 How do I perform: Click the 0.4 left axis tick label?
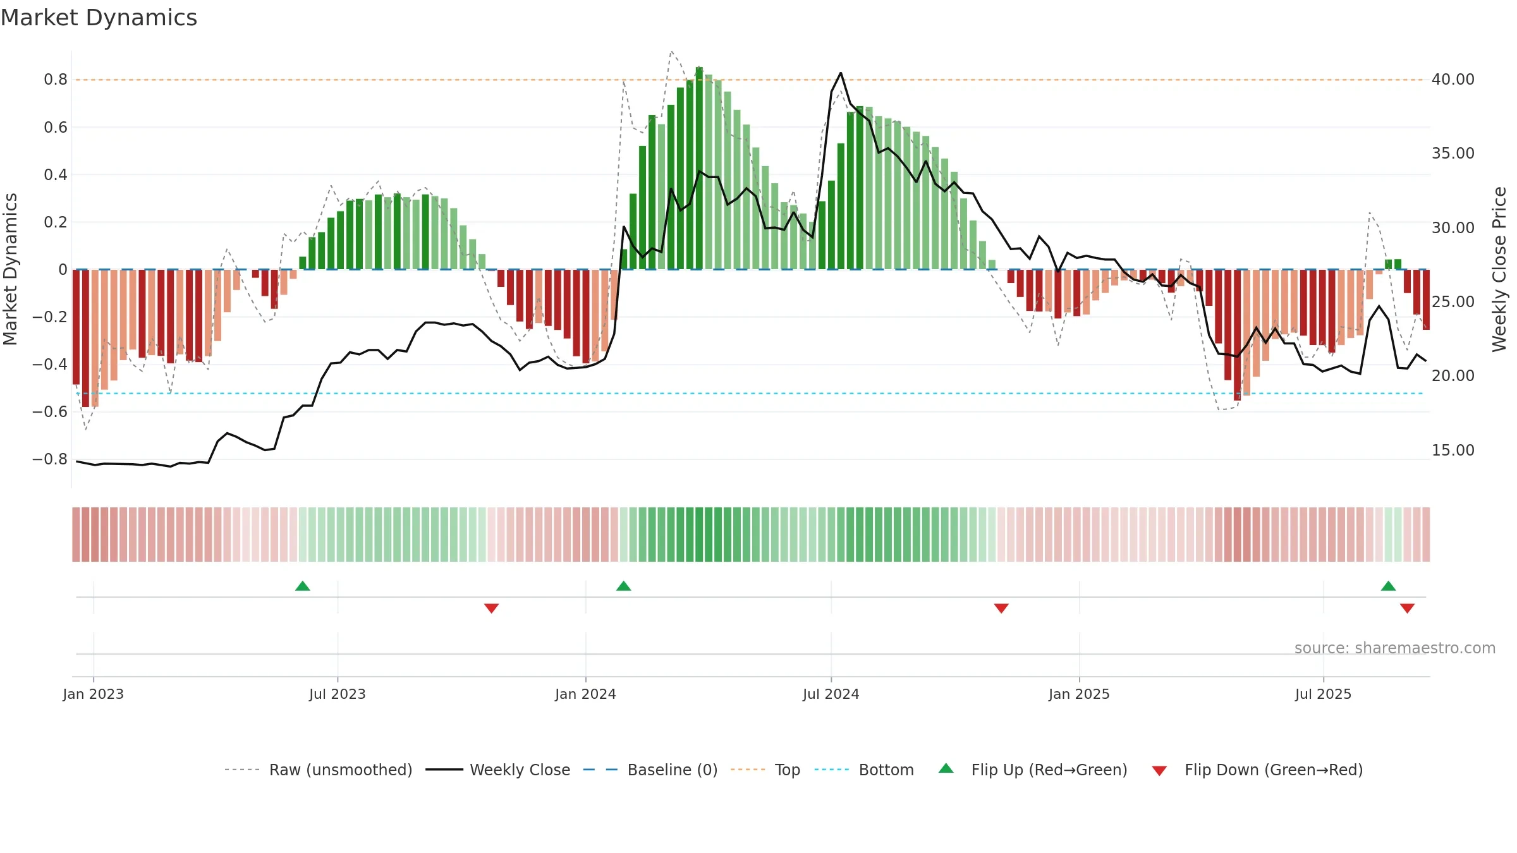click(x=56, y=174)
